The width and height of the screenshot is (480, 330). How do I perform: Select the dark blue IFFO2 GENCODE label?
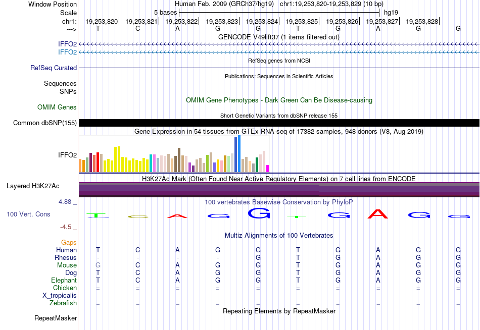point(67,44)
